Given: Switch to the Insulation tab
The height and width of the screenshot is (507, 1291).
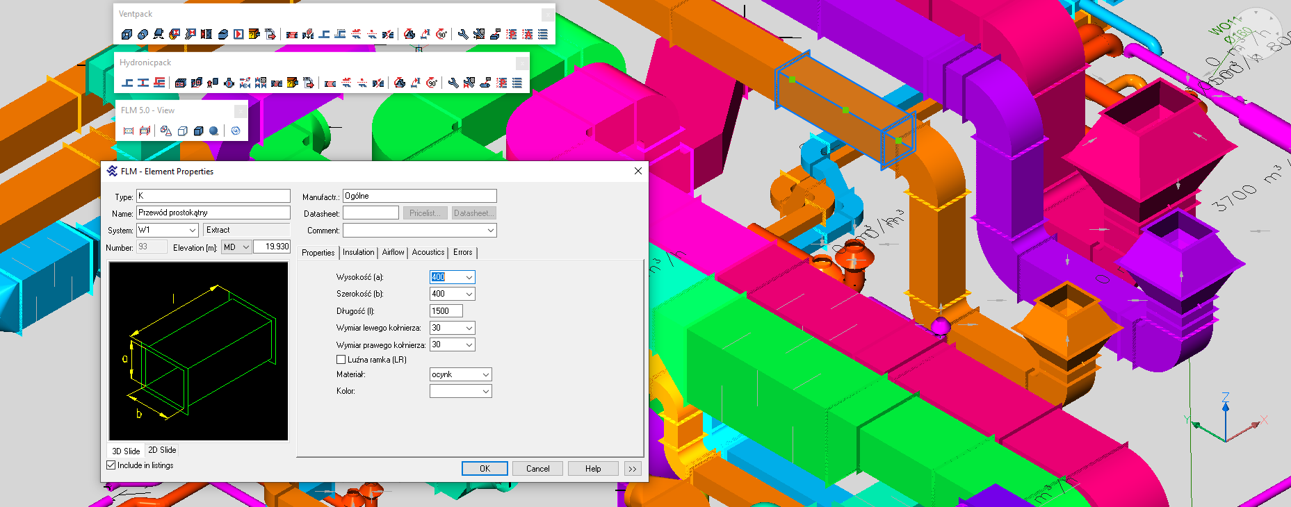Looking at the screenshot, I should pos(358,252).
